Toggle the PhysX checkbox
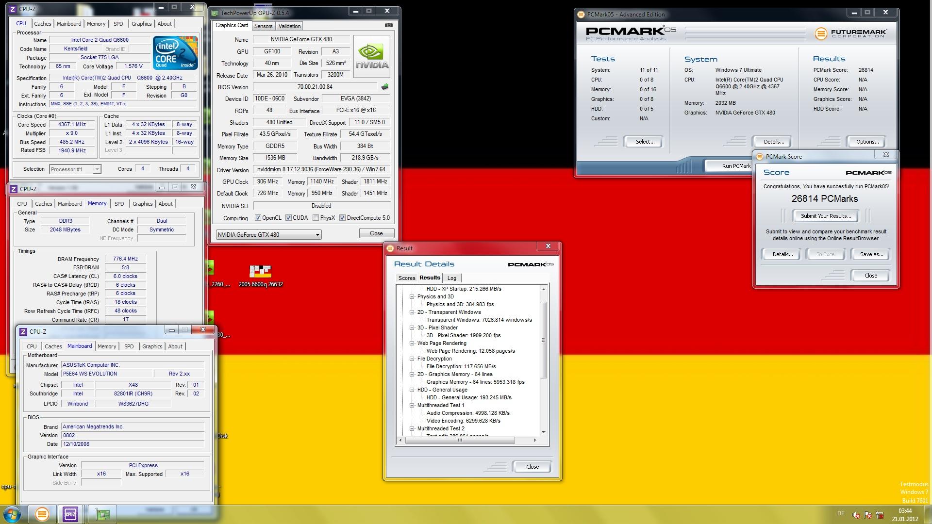This screenshot has height=524, width=932. pyautogui.click(x=316, y=218)
